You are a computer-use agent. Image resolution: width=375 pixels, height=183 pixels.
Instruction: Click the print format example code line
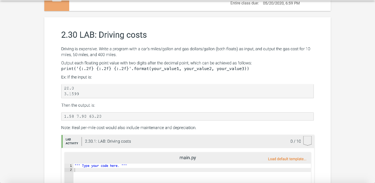155,69
